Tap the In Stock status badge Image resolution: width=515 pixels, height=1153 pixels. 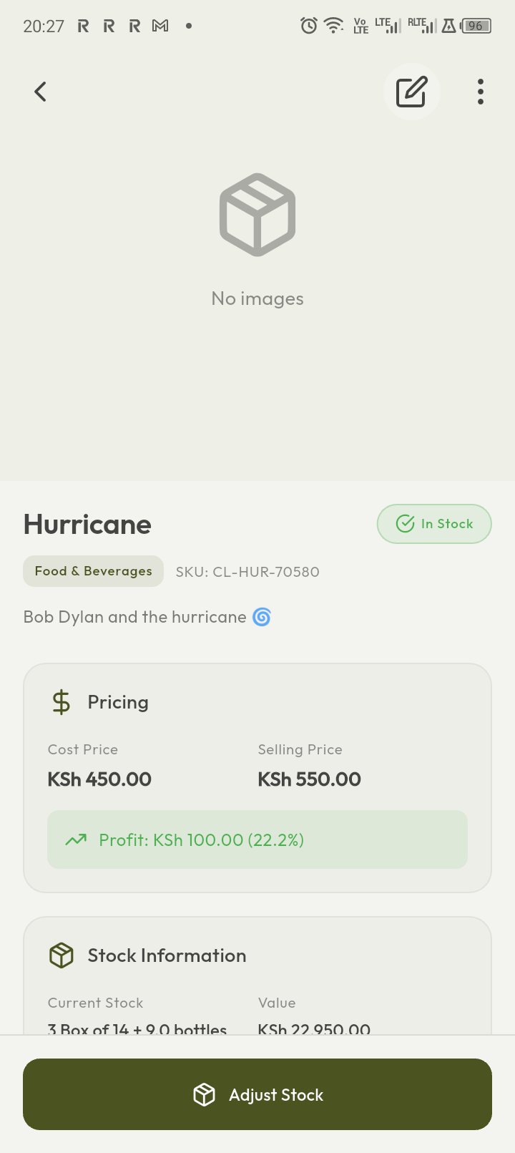coord(434,524)
